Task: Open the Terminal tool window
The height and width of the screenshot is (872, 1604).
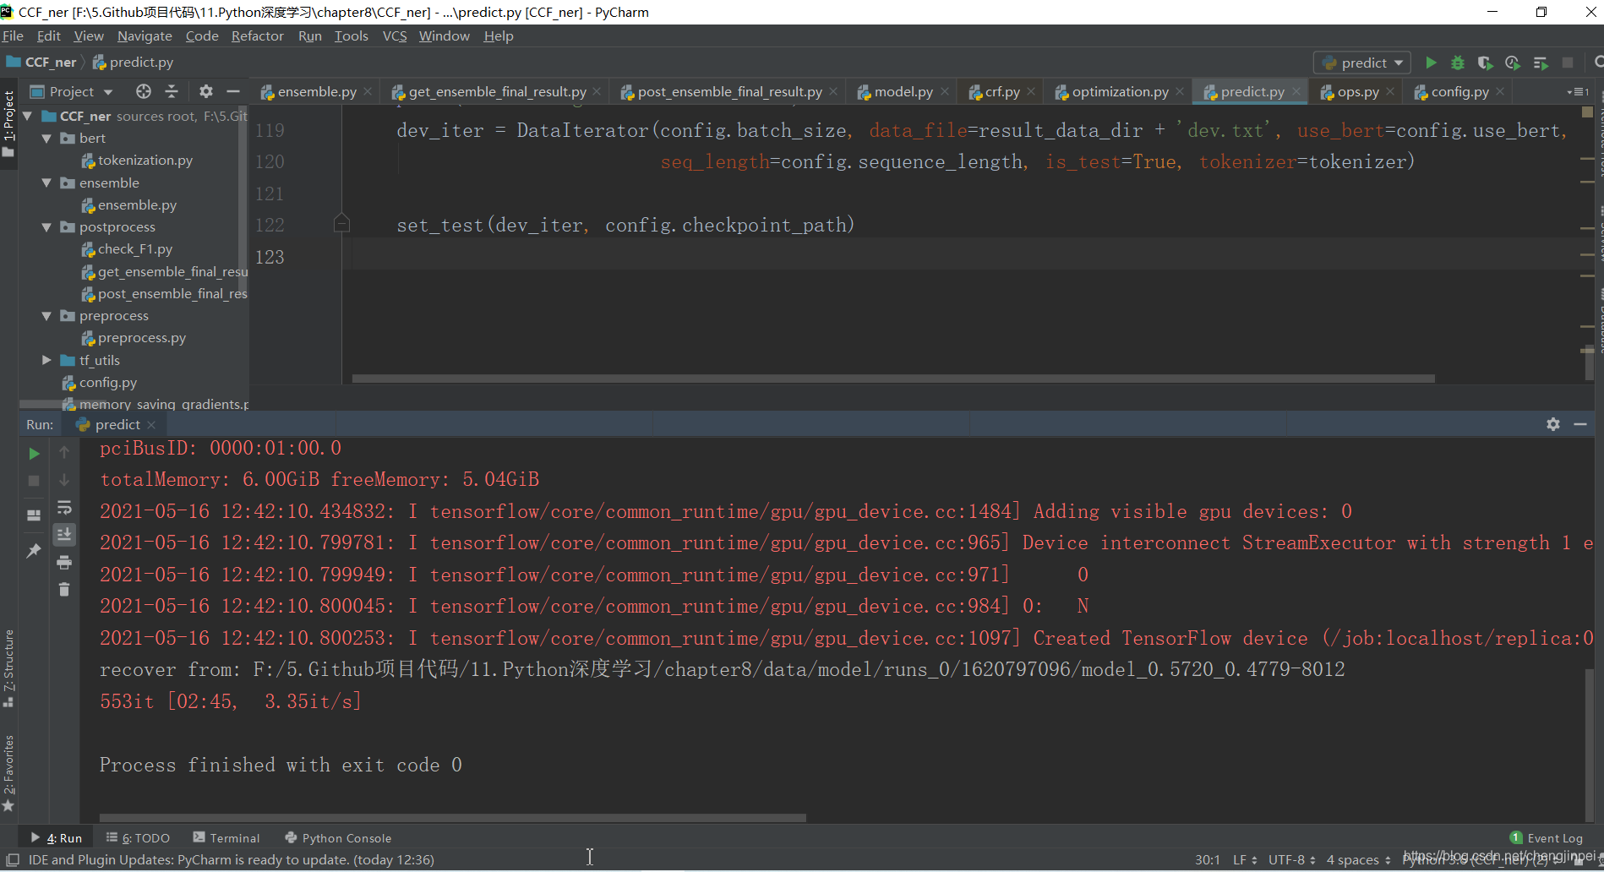Action: coord(226,837)
